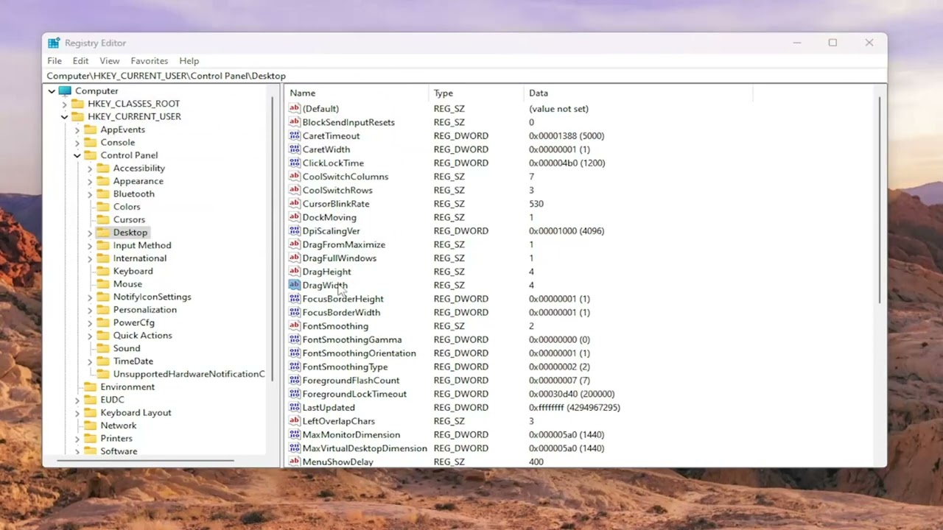Expand the NotifyIconSettings subkey
This screenshot has width=943, height=530.
(x=90, y=297)
